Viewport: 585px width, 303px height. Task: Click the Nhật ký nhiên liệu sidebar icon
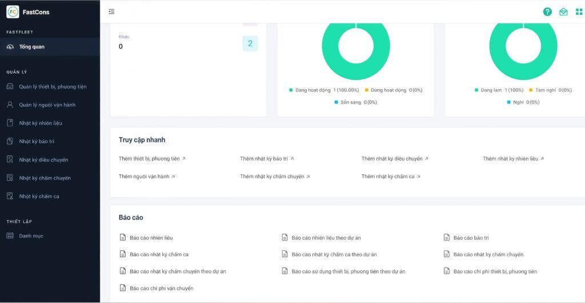tap(10, 123)
